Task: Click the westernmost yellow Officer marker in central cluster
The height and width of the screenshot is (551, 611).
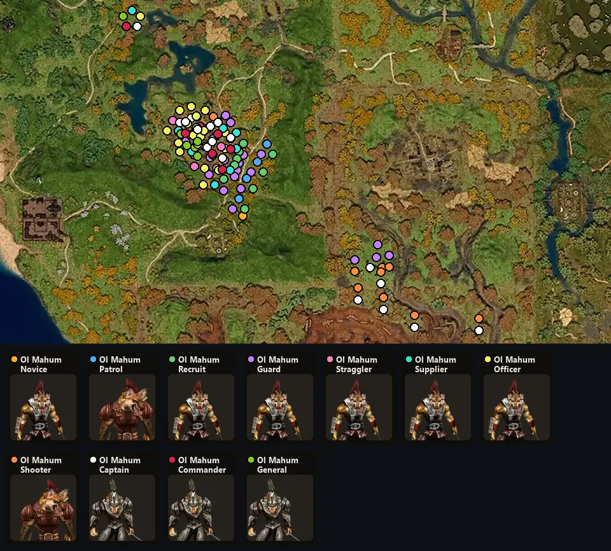Action: [167, 130]
